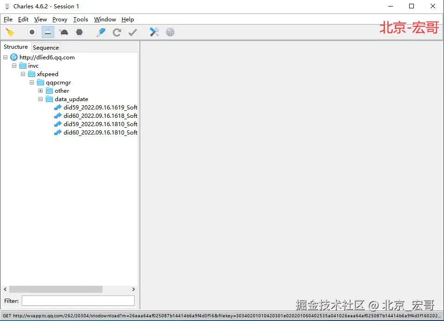
Task: Open the Proxy menu
Action: [x=60, y=19]
